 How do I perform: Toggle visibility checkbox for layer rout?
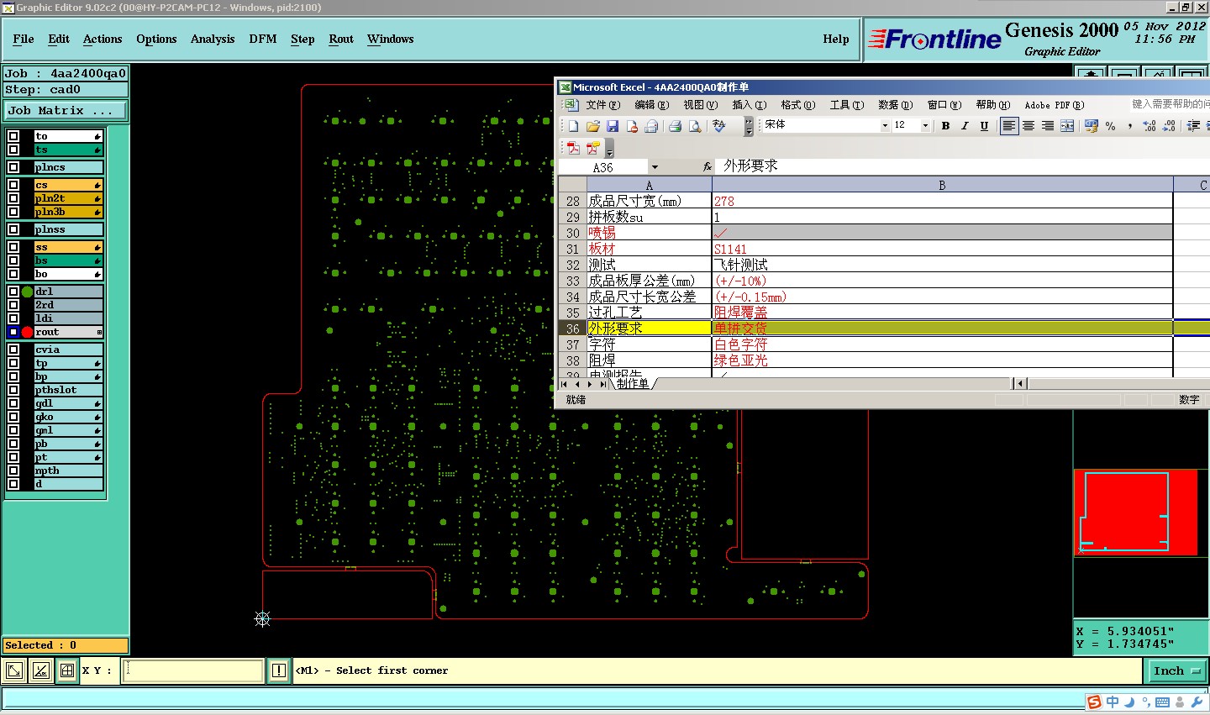pos(13,332)
